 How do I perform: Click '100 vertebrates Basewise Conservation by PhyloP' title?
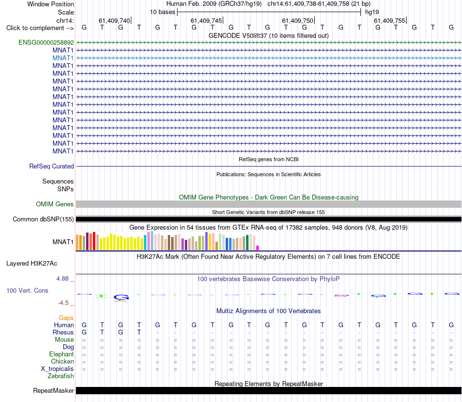tap(268, 279)
